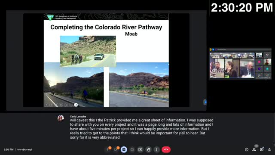The image size is (275, 155).
Task: Select the conference room panorama video tile
Action: pyautogui.click(x=232, y=56)
